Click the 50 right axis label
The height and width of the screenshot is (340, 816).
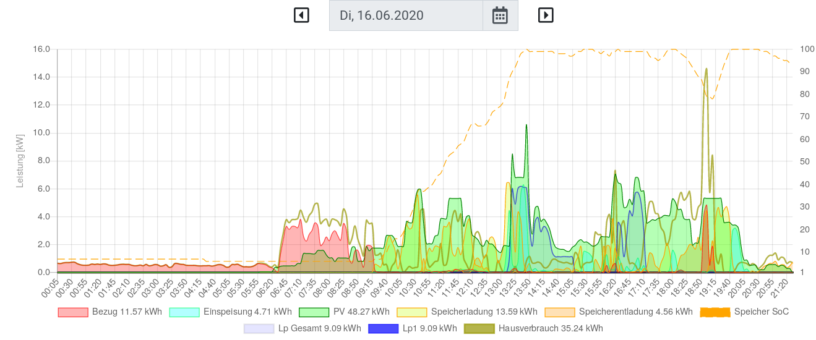[805, 161]
